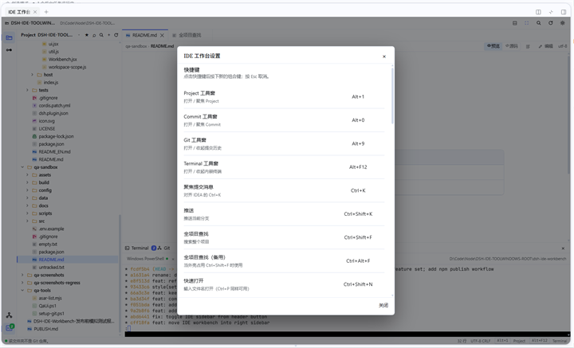
Task: Open the Project scope dropdown arrow
Action: click(79, 35)
